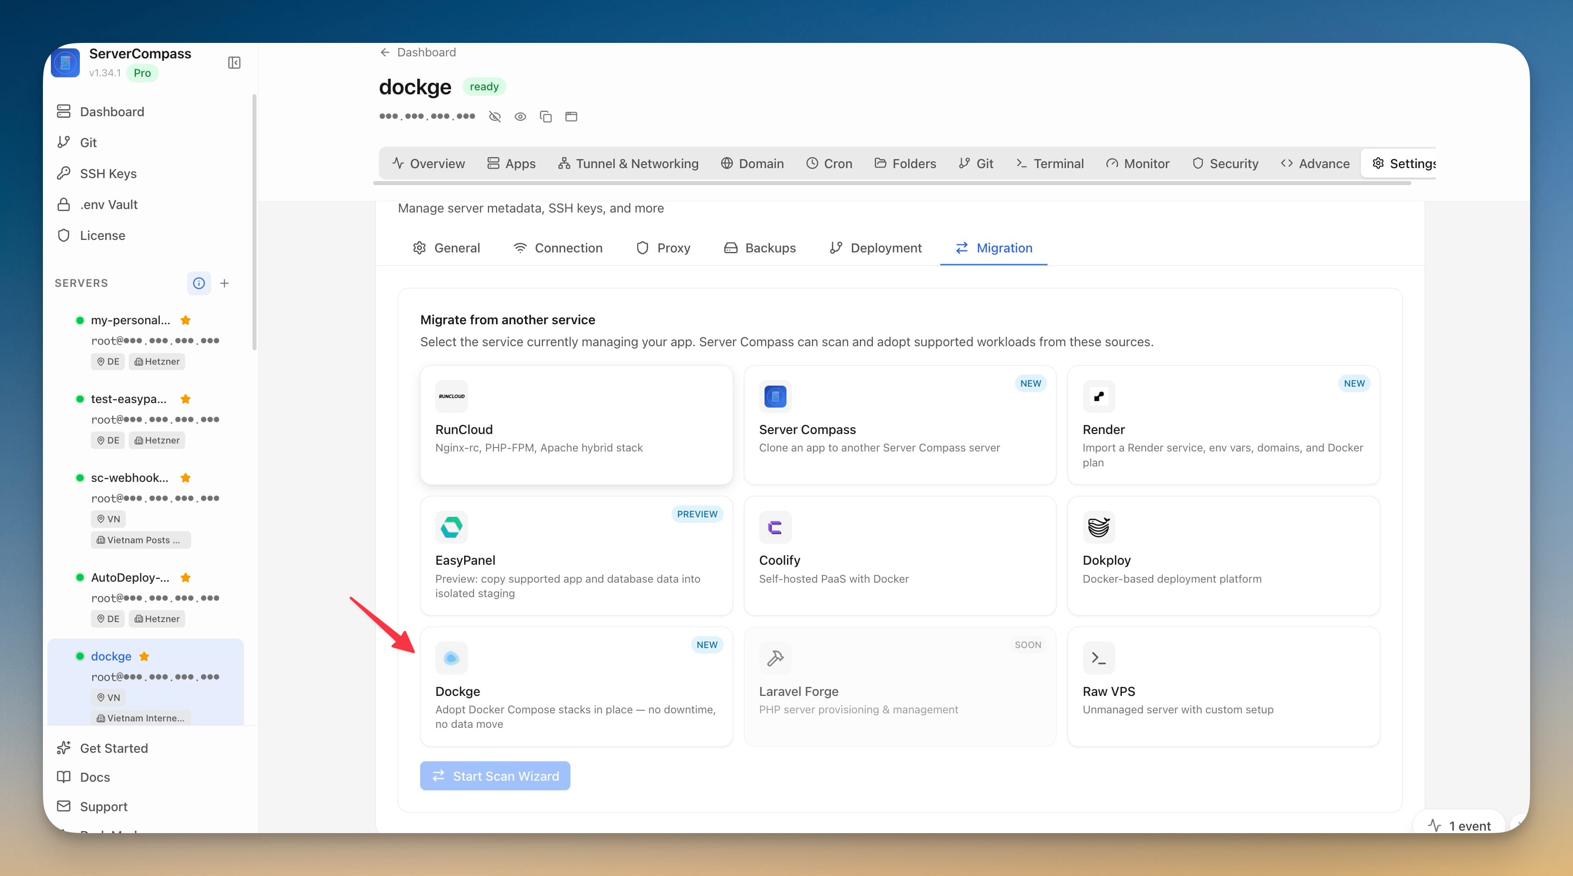This screenshot has height=876, width=1573.
Task: Click the "Vietnam Posts ..." provider tag
Action: 141,540
